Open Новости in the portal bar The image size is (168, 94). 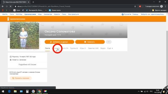tap(57, 14)
